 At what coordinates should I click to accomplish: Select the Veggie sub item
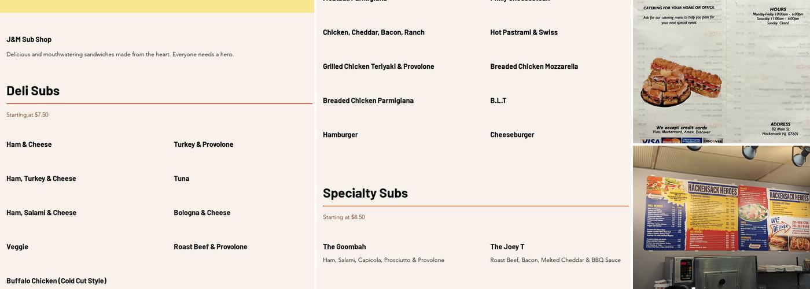(x=17, y=247)
